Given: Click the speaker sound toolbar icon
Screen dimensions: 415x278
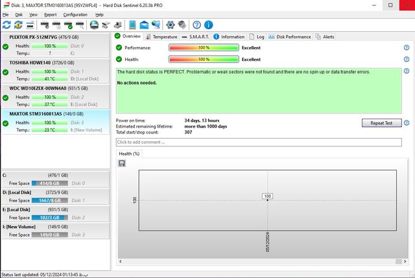Looking at the screenshot, I should [x=182, y=25].
